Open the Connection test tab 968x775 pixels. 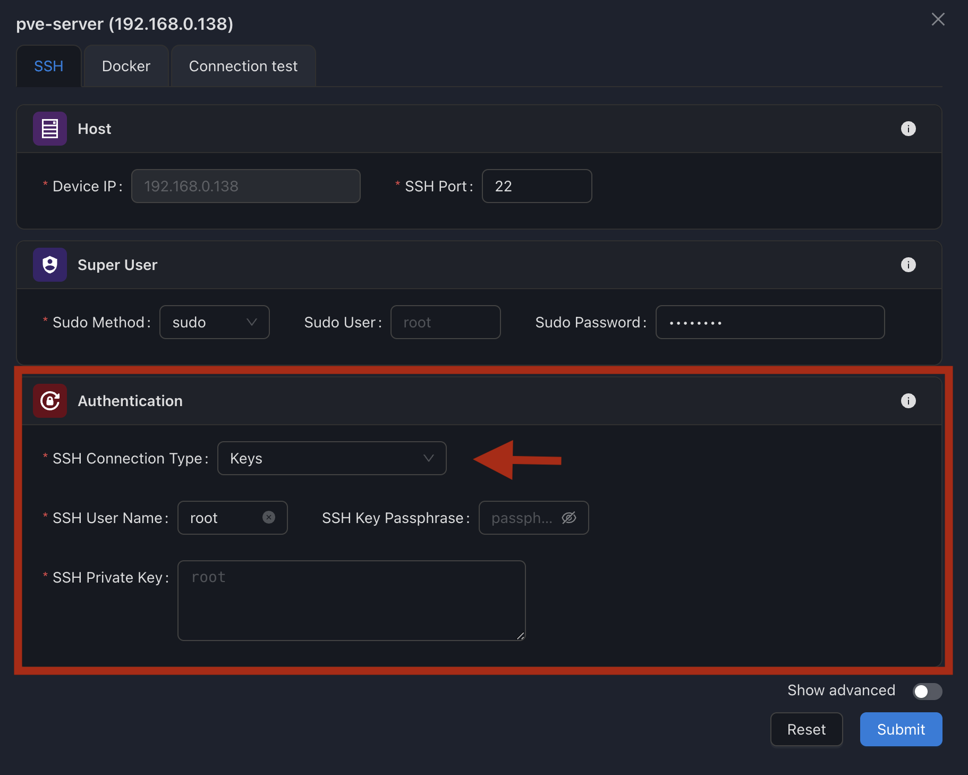(243, 66)
